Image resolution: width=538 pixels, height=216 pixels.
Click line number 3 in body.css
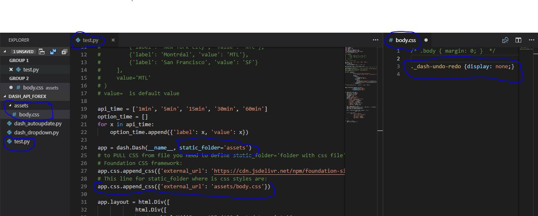pyautogui.click(x=398, y=67)
